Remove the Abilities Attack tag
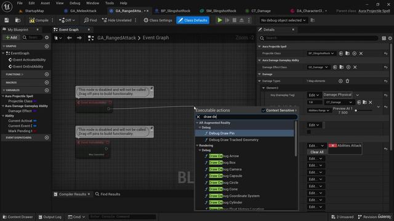The width and height of the screenshot is (394, 221). [x=332, y=145]
